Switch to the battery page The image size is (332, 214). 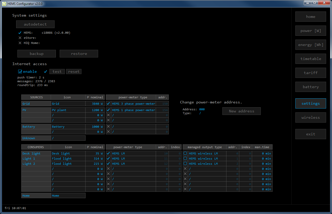pyautogui.click(x=310, y=87)
